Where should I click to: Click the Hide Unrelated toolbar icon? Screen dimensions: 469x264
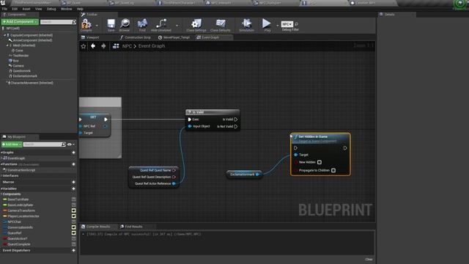coord(161,23)
